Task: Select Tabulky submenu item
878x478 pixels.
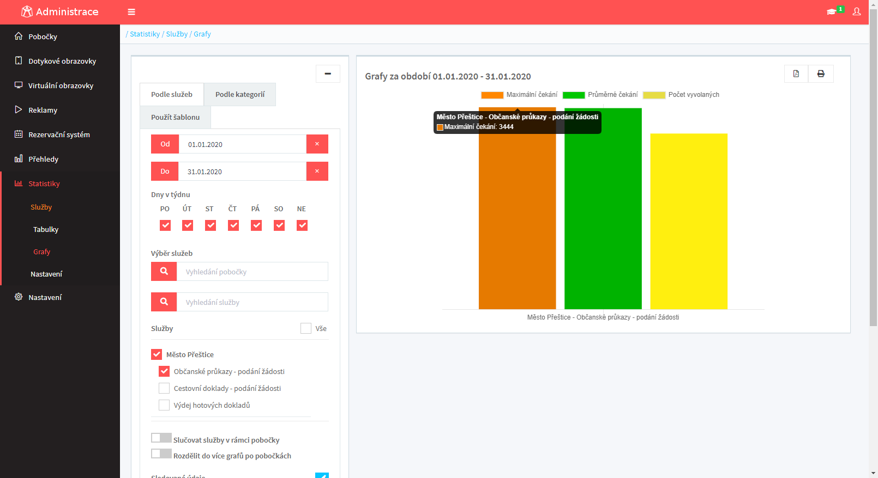Action: (46, 229)
